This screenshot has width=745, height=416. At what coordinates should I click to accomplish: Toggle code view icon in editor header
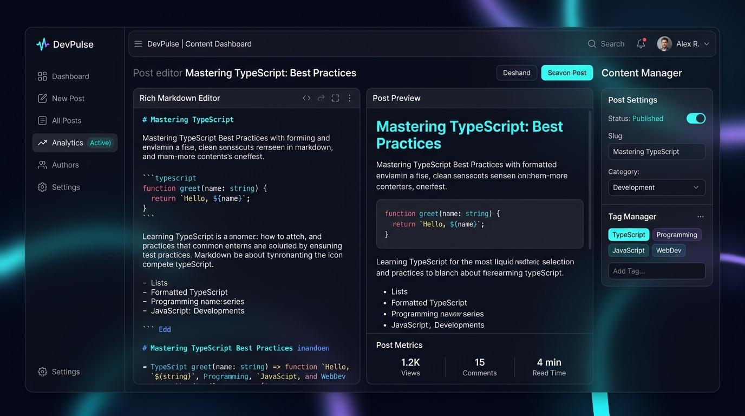[306, 98]
